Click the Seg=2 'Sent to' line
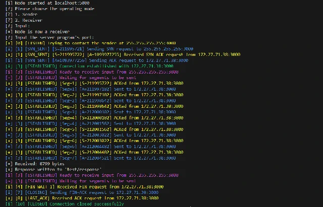 [91, 101]
